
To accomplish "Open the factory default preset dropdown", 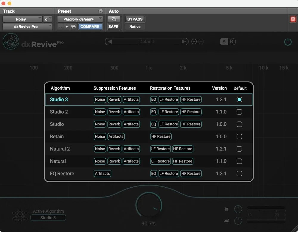I will coord(80,19).
